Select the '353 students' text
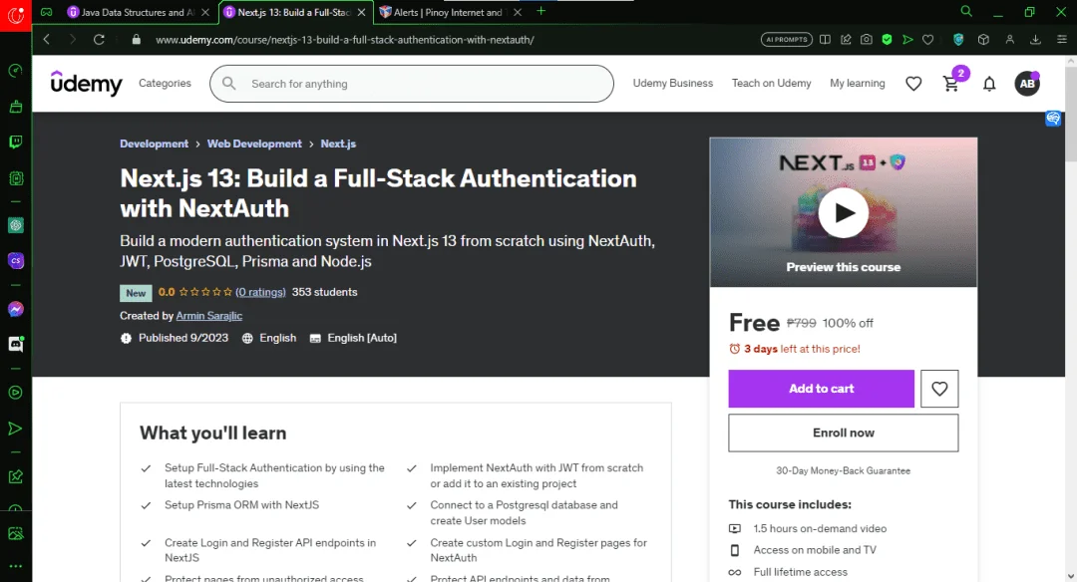Image resolution: width=1077 pixels, height=582 pixels. point(324,292)
